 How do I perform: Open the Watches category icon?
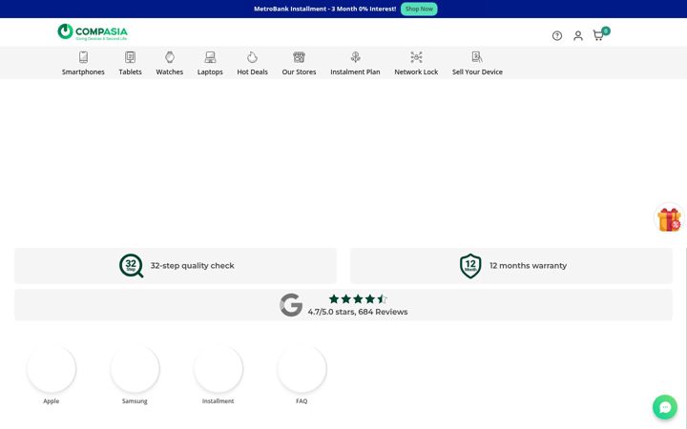[x=170, y=57]
